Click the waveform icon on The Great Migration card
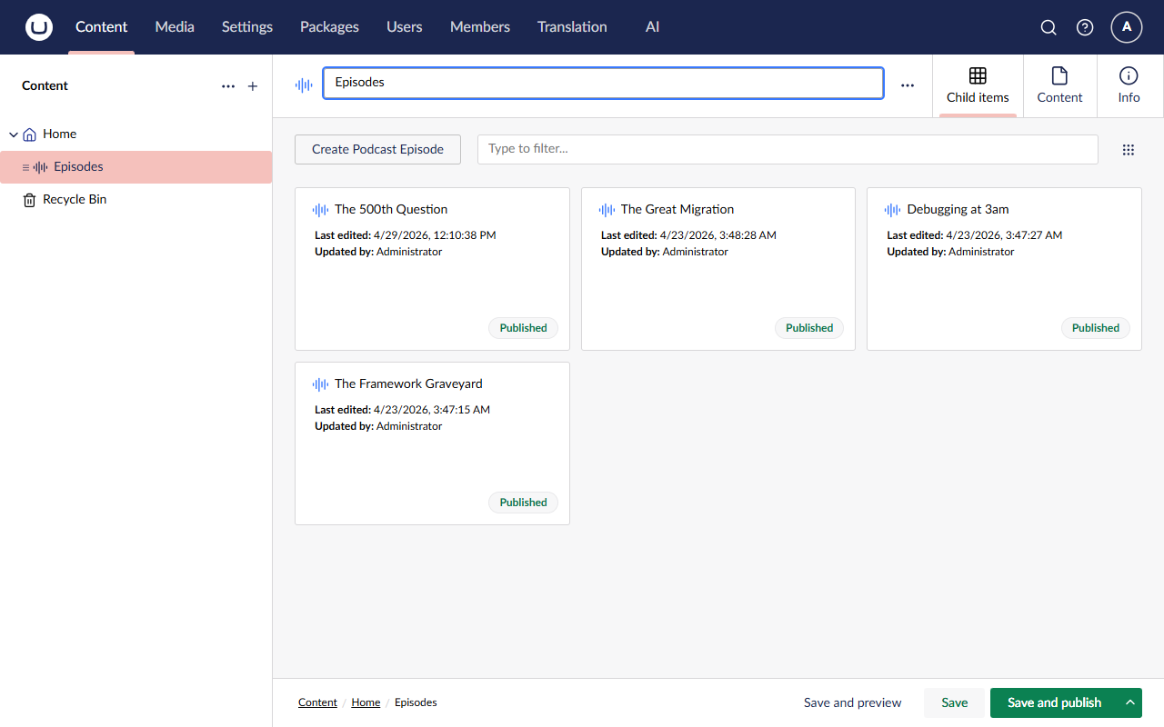The height and width of the screenshot is (727, 1164). point(607,210)
